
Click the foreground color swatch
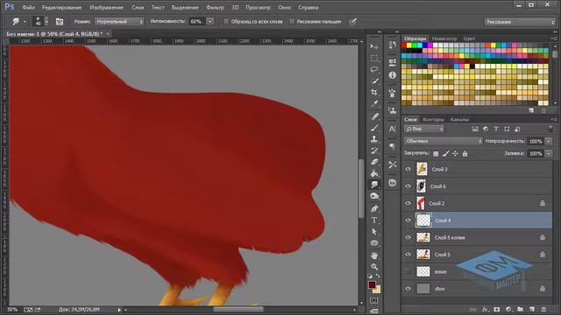[372, 284]
